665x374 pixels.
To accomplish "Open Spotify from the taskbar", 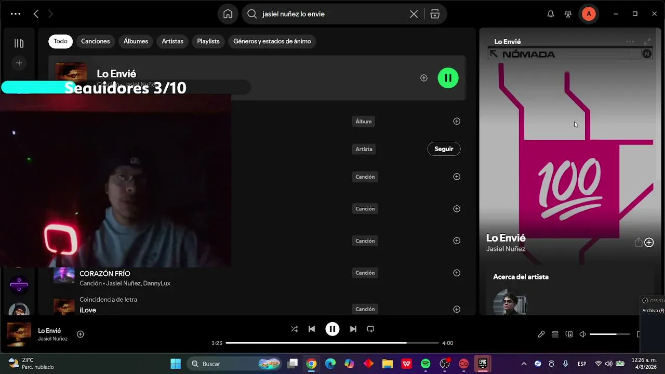I will (425, 364).
